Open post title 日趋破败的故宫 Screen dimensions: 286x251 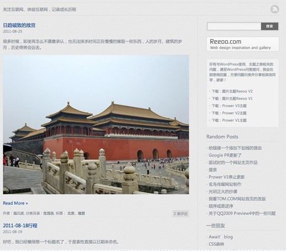(19, 25)
